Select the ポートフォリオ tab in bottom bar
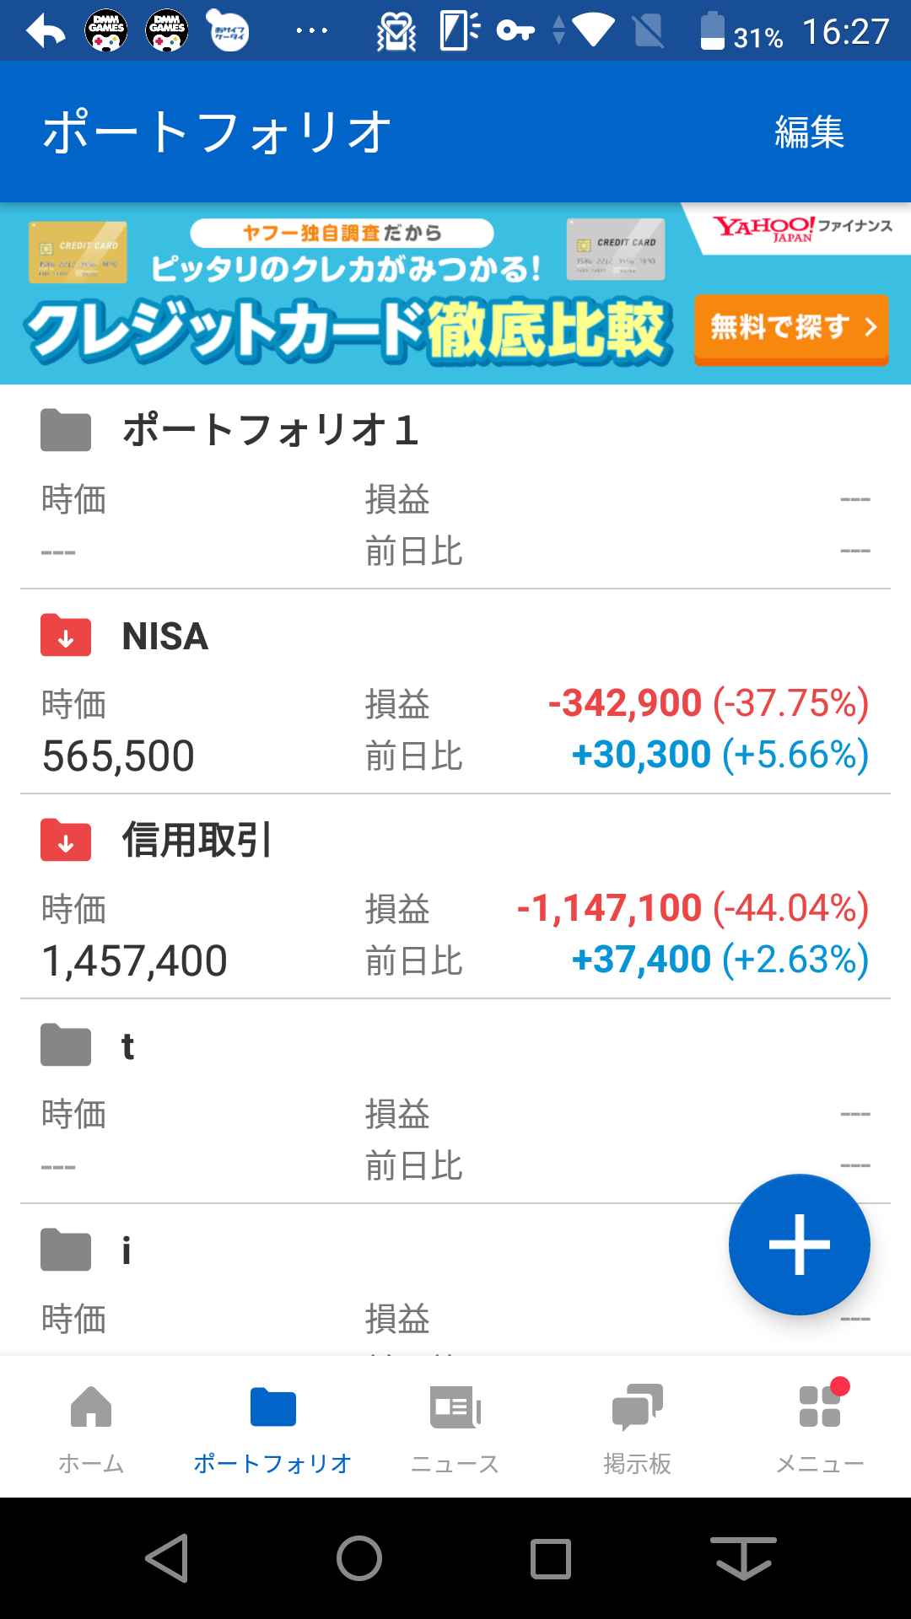The height and width of the screenshot is (1619, 911). 272,1427
